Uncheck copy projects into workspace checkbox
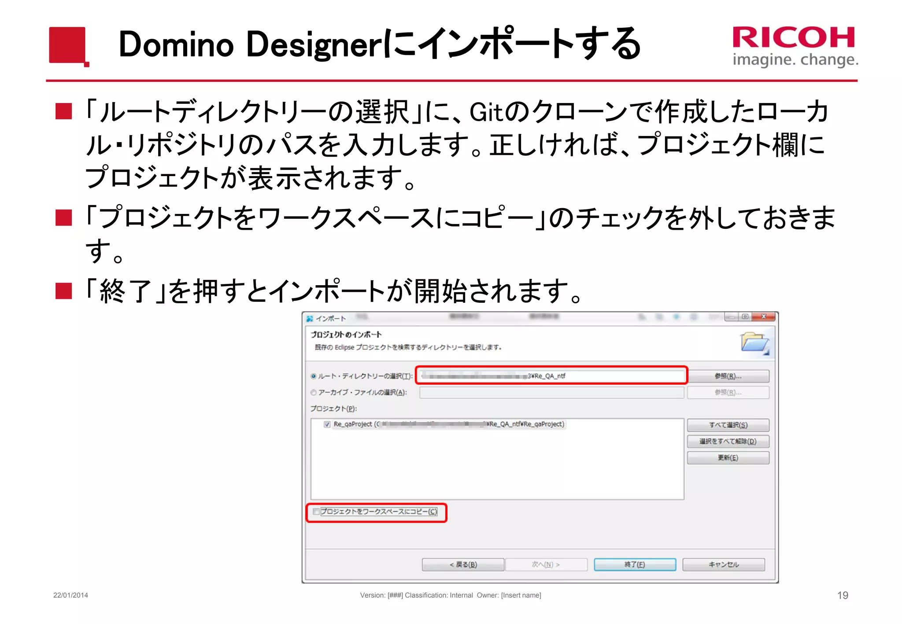This screenshot has height=624, width=902. click(x=316, y=512)
